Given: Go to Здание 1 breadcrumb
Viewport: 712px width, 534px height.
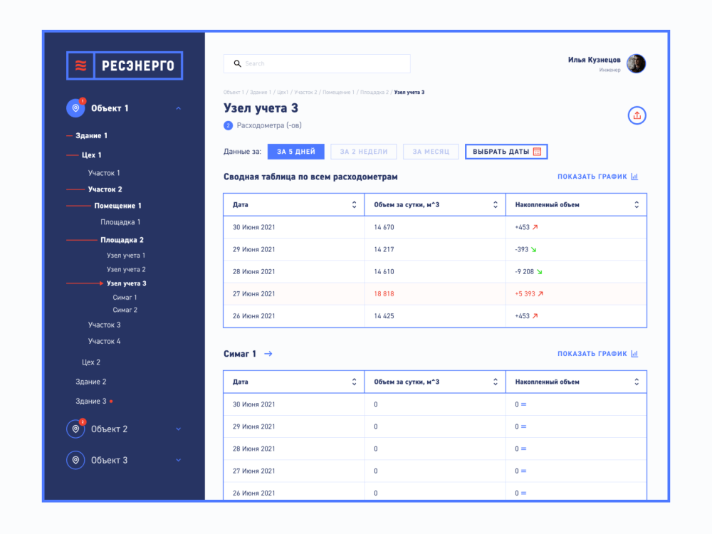Looking at the screenshot, I should pos(260,92).
